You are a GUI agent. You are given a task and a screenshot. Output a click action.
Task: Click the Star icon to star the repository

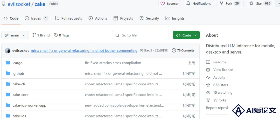click(x=251, y=3)
